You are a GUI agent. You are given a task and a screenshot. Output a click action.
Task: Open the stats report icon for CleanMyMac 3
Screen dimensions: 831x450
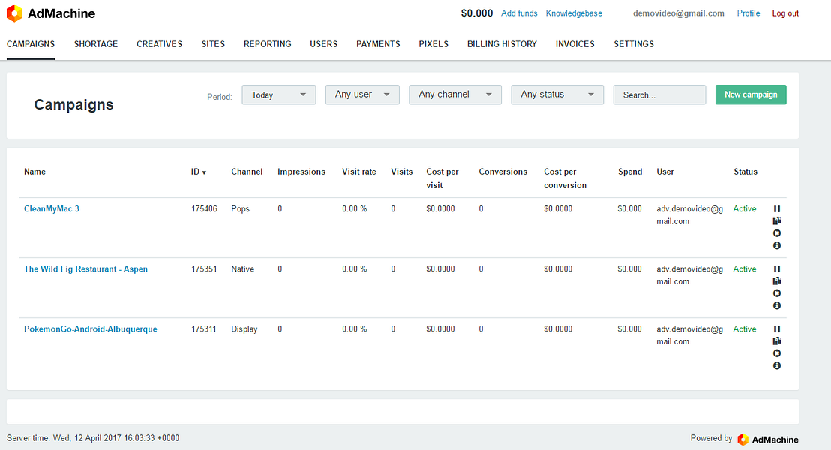coord(777,220)
